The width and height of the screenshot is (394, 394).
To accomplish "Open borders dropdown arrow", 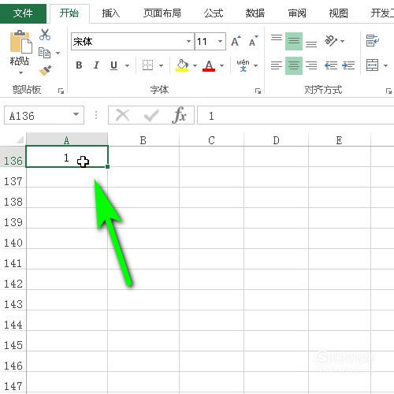I will (161, 65).
